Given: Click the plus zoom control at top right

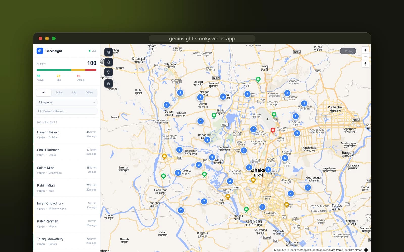Looking at the screenshot, I should pyautogui.click(x=365, y=50).
